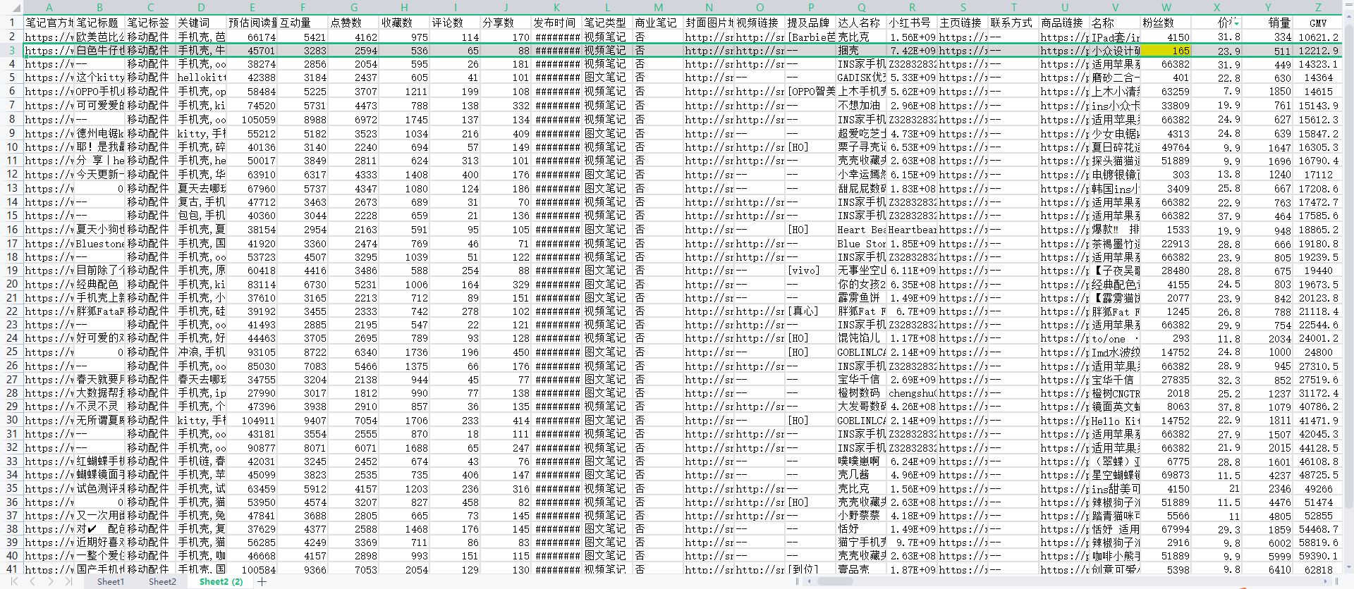Click header cell 关键词

coord(201,23)
